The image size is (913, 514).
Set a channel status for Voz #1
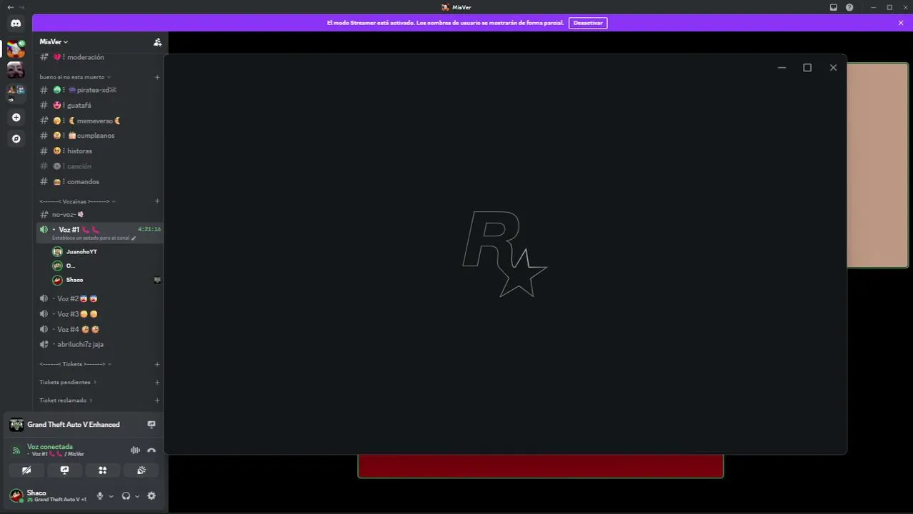pos(94,238)
